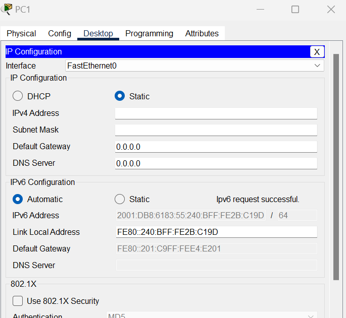Open the Authentication MD5 dropdown
This screenshot has width=346, height=318.
click(x=212, y=315)
